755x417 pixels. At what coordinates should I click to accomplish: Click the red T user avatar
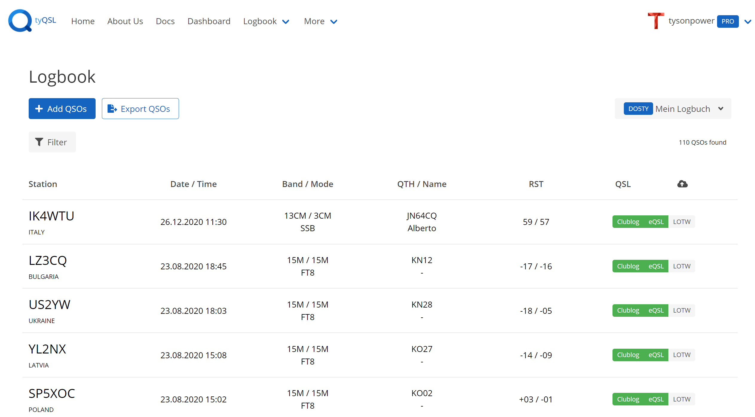[656, 21]
